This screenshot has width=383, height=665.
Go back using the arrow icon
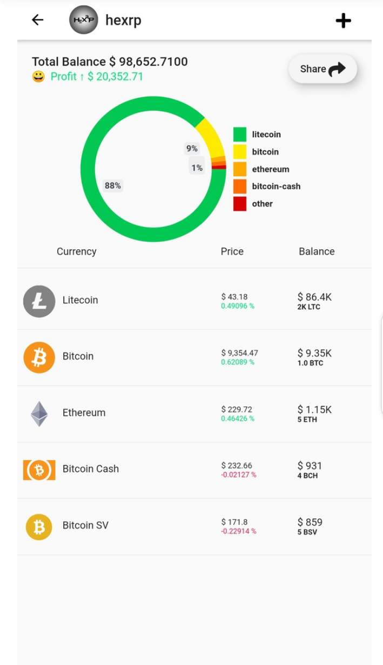coord(37,20)
